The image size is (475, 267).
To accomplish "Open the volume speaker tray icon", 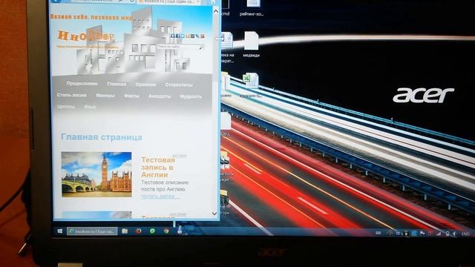I will 454,234.
